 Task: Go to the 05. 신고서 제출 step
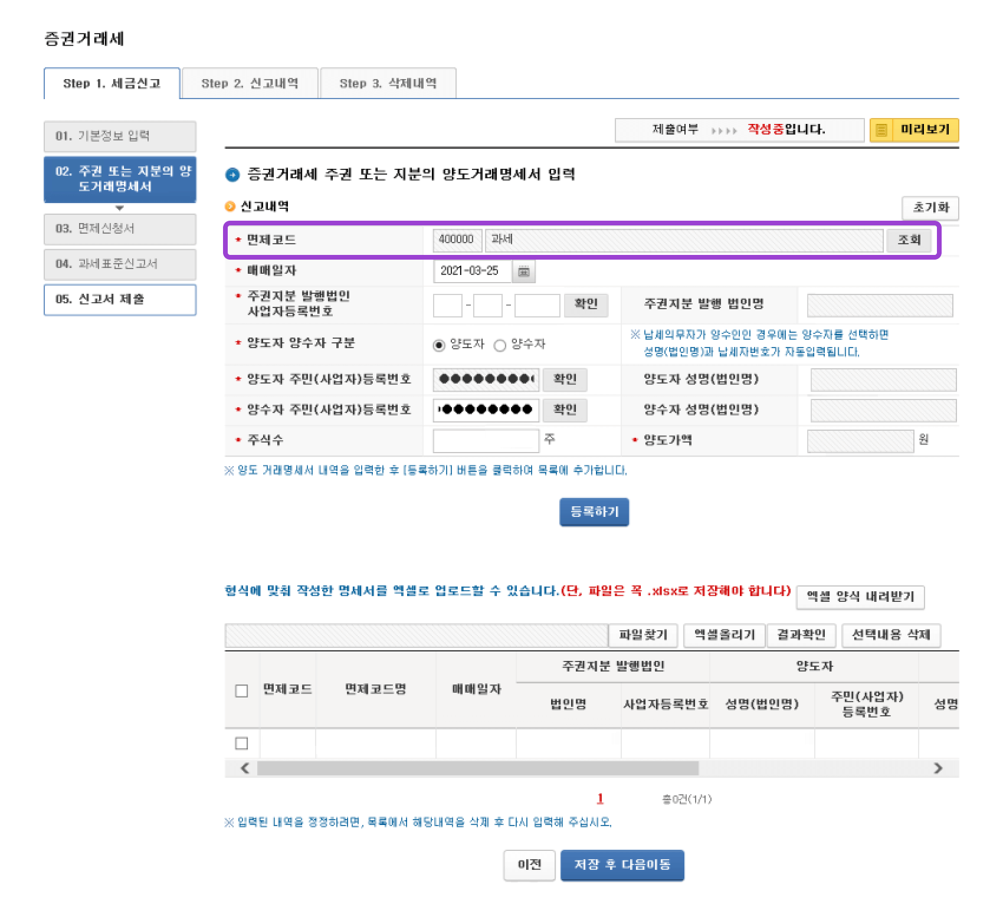[120, 301]
